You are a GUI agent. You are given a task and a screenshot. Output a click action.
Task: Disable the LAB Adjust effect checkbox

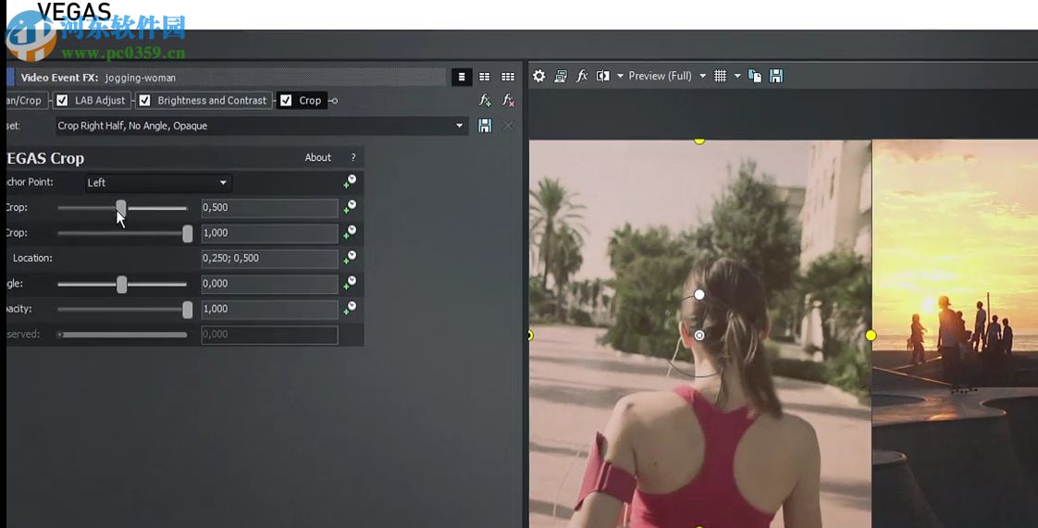[x=63, y=101]
